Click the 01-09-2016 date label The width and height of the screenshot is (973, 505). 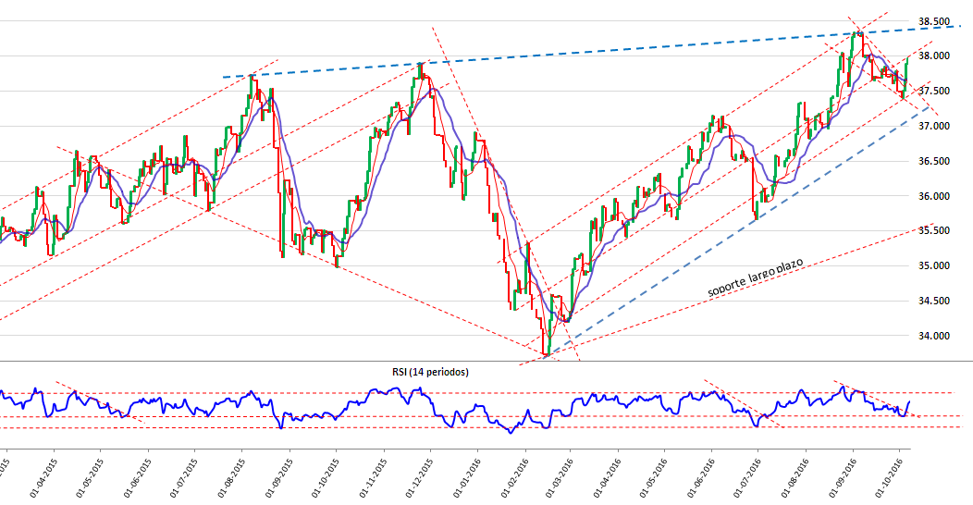(x=842, y=479)
